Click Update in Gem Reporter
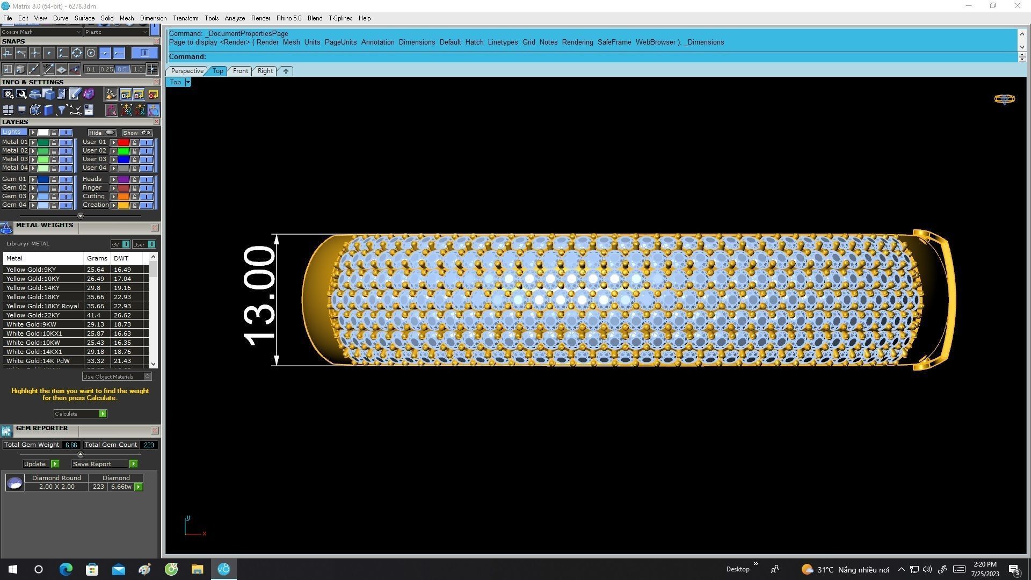 coord(41,464)
